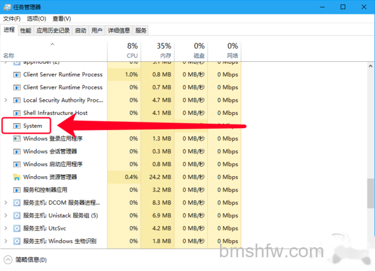Image resolution: width=375 pixels, height=271 pixels.
Task: Click the Windows 生物识别 gear icon
Action: 16,241
